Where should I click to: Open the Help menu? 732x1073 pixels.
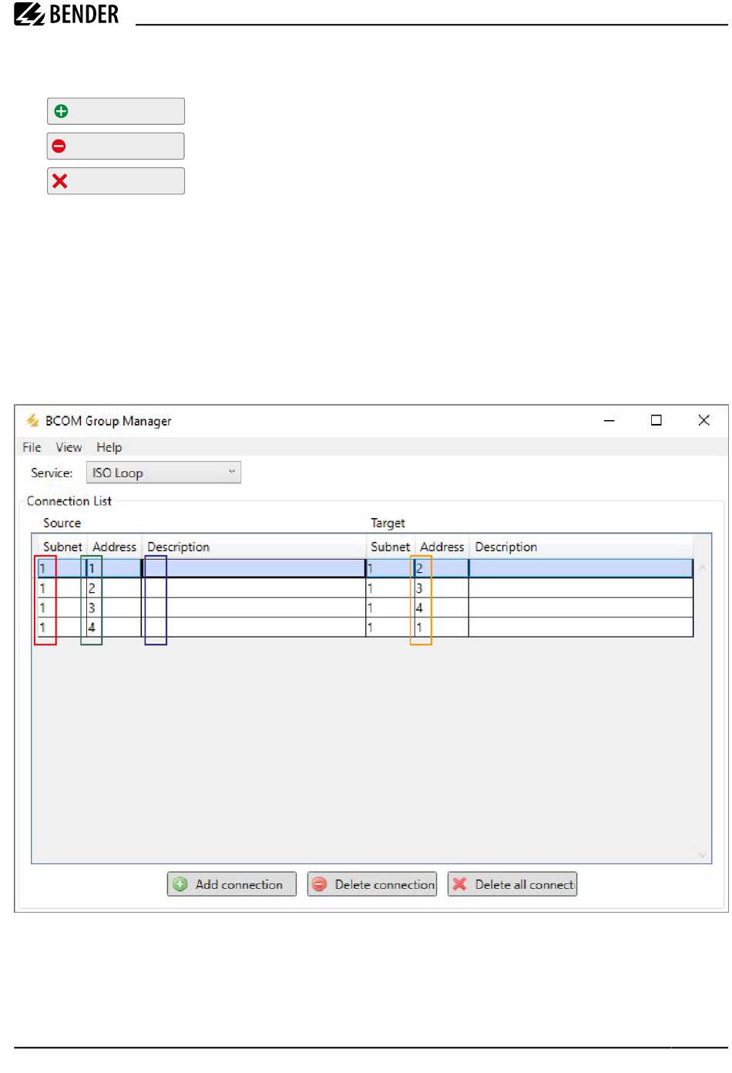click(109, 447)
